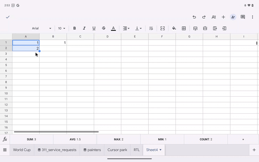Expand the font size 10 dropdown
The image size is (259, 162).
(x=62, y=28)
